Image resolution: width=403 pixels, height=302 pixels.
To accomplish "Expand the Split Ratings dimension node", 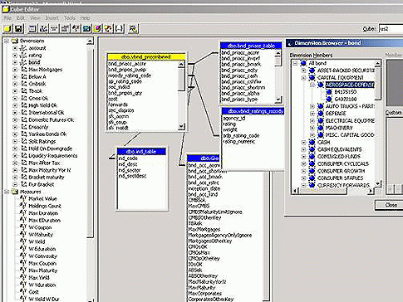I will click(15, 141).
